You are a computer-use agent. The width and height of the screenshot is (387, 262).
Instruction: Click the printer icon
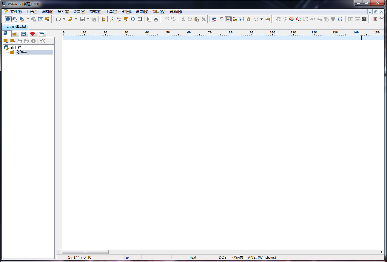[x=156, y=19]
